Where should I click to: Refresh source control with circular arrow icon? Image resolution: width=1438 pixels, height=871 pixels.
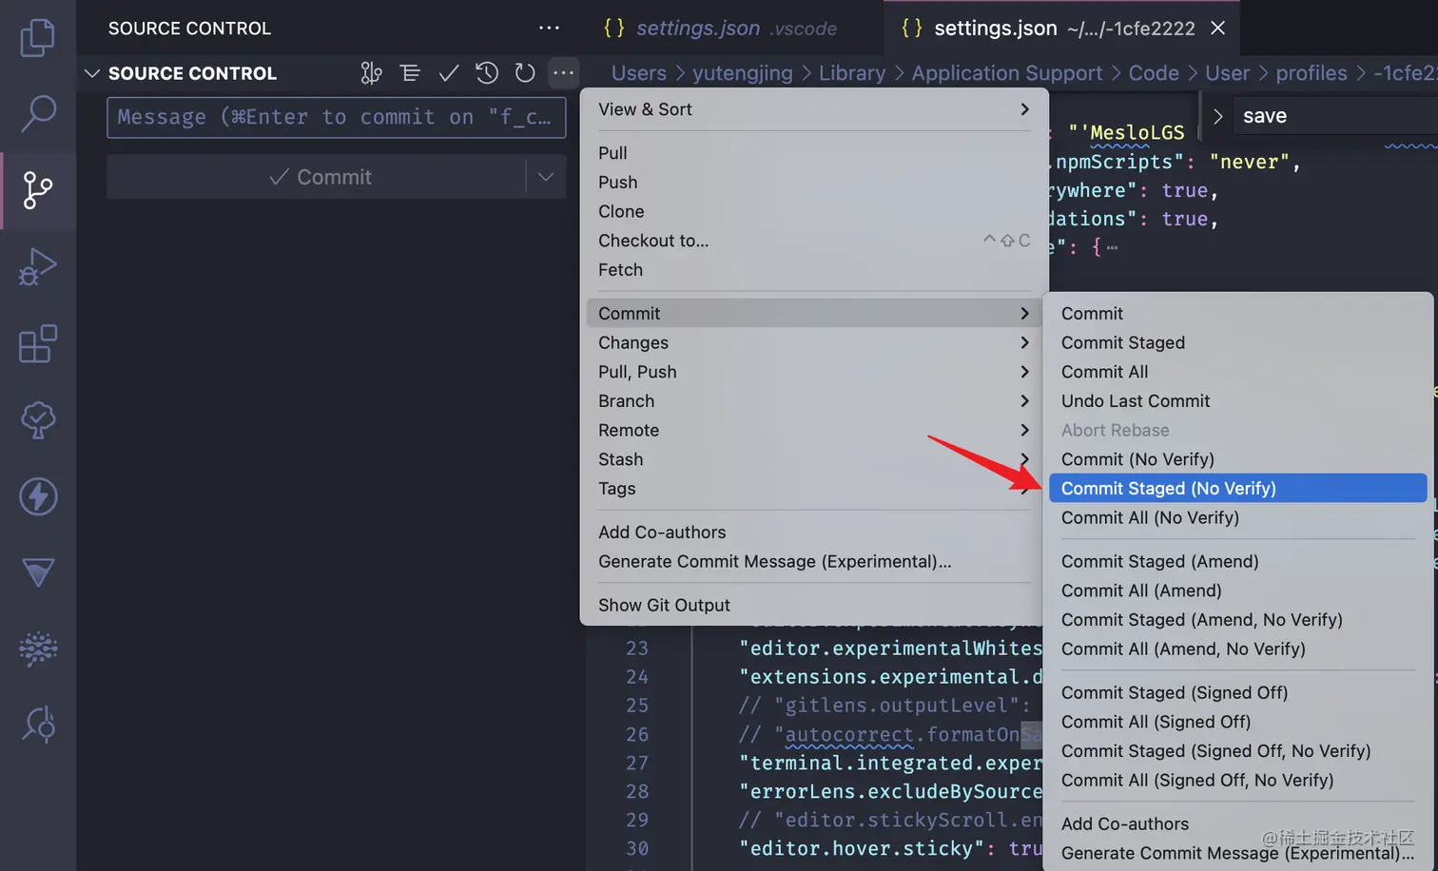[x=525, y=73]
